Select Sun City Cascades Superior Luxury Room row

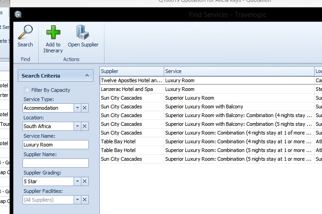pyautogui.click(x=211, y=98)
